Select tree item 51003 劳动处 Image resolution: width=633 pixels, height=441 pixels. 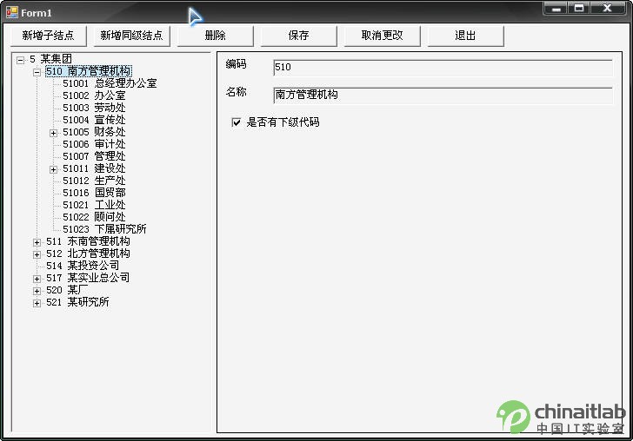(x=94, y=108)
